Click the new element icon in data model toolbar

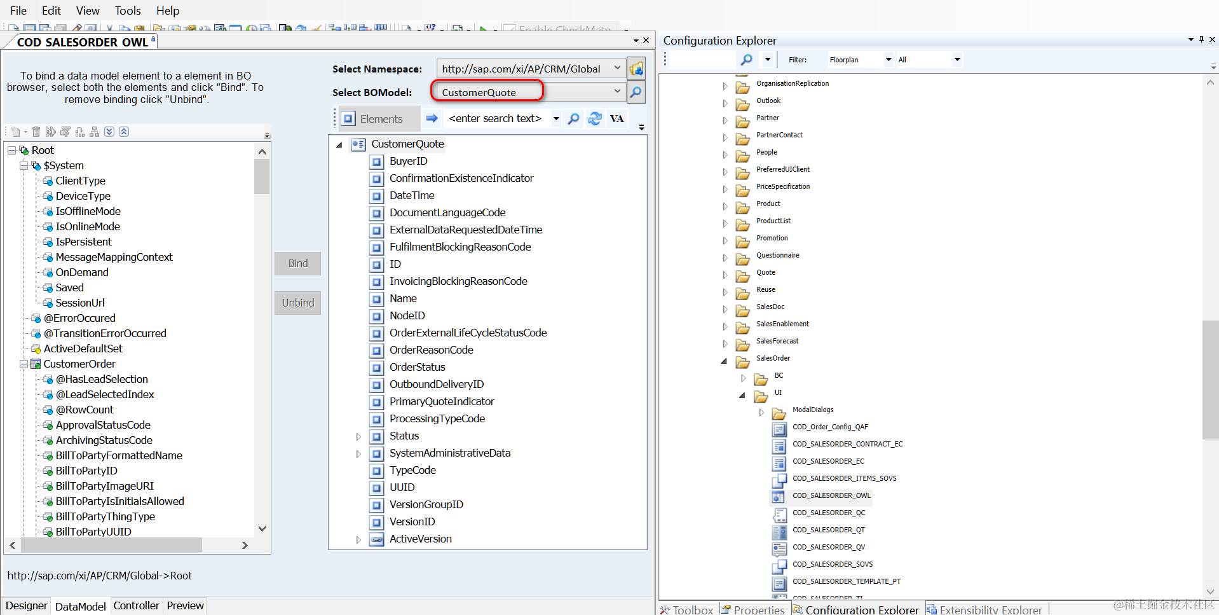15,132
